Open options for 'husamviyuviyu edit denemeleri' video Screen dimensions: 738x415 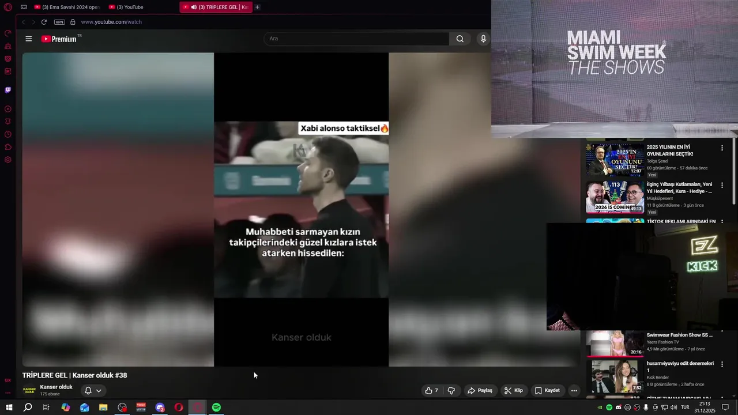pos(722,364)
